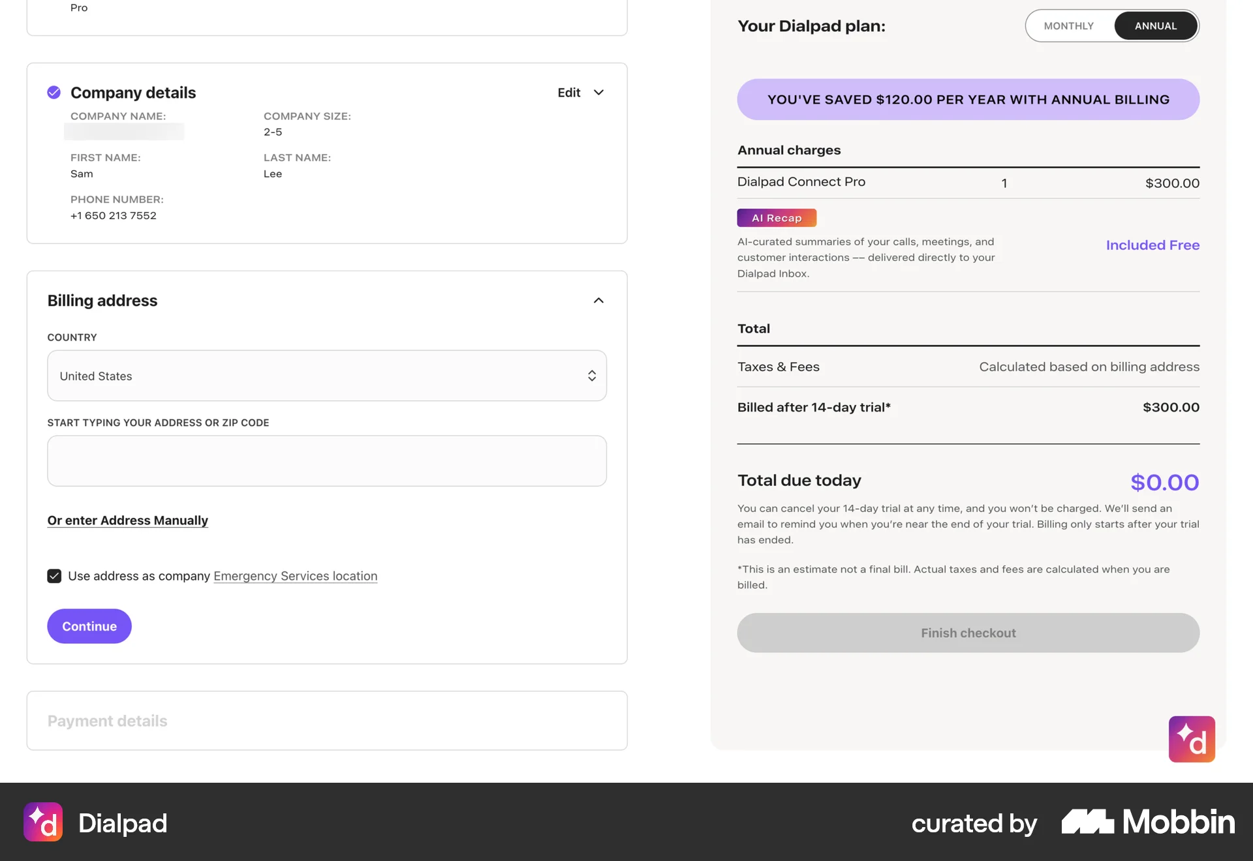1253x861 pixels.
Task: Click the checkmark icon beside Company details
Action: tap(54, 92)
